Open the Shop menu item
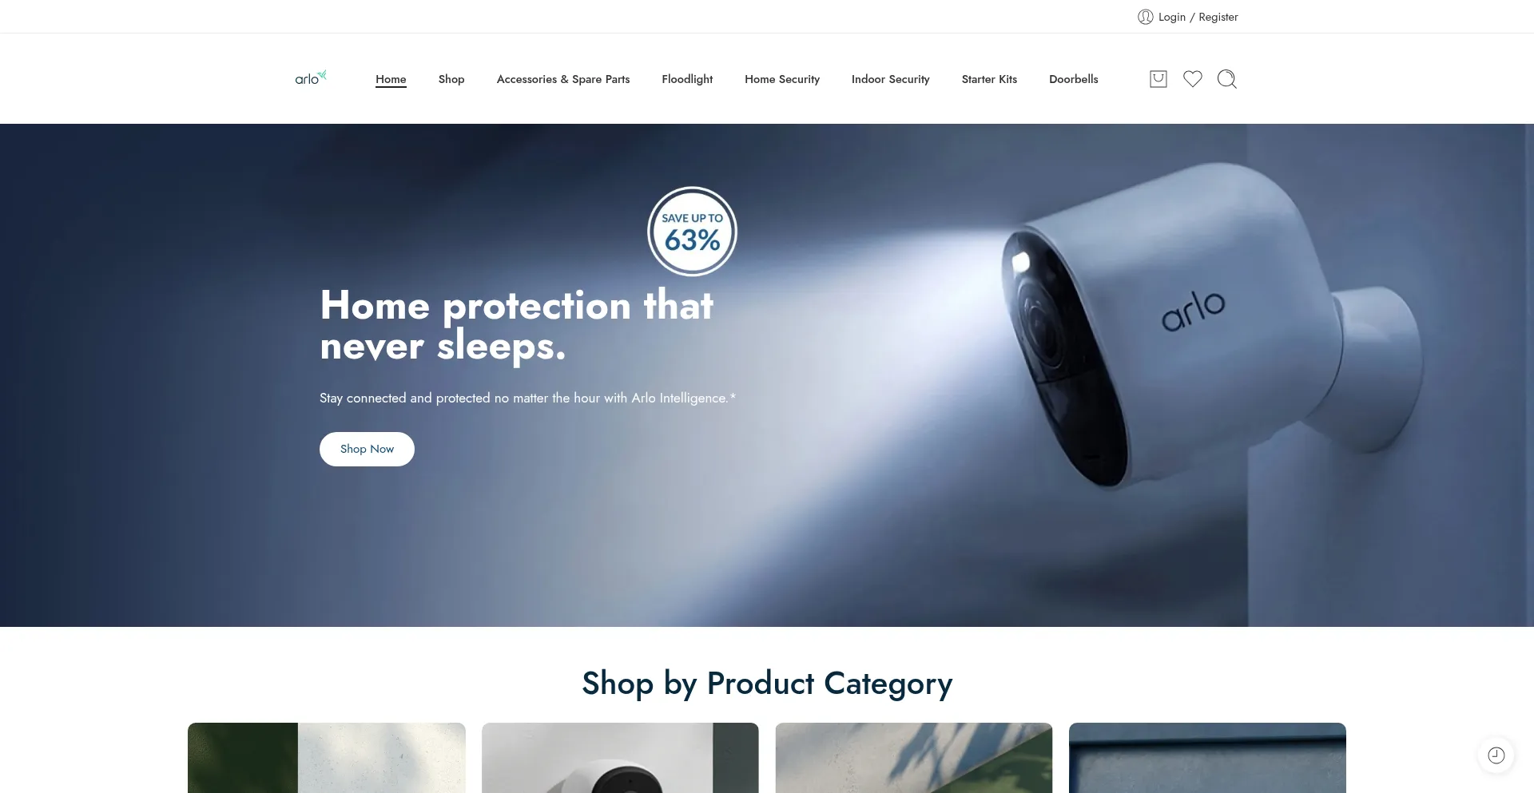 click(451, 79)
